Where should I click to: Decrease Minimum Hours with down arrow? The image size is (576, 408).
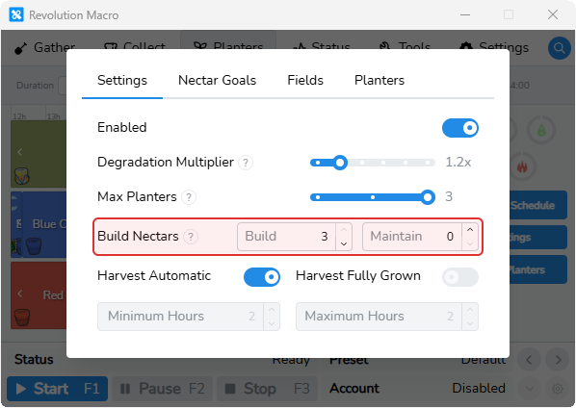[272, 323]
